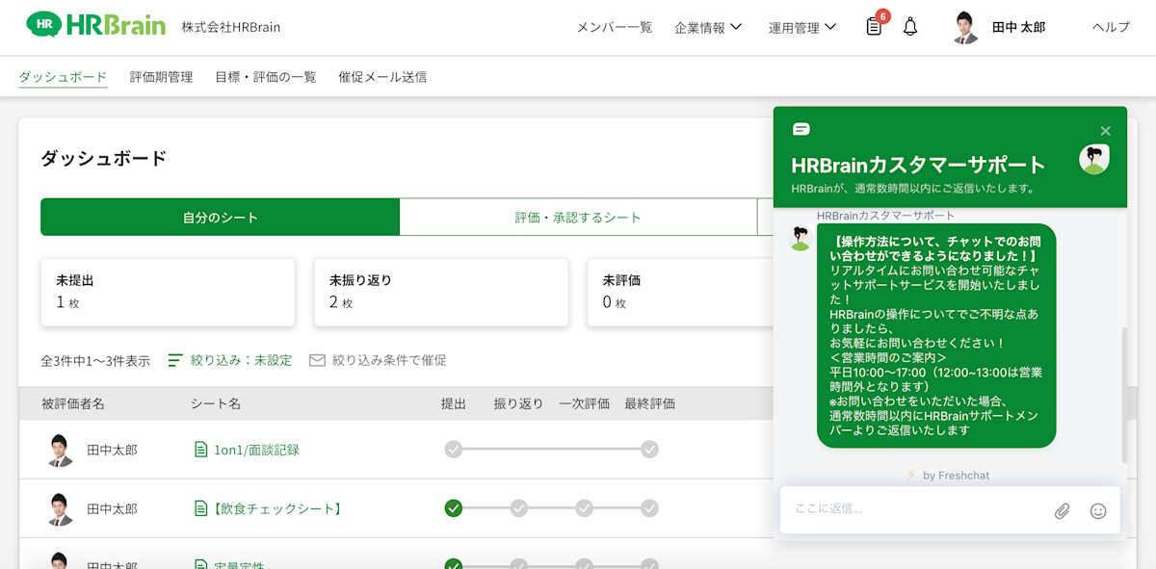Viewport: 1156px width, 569px height.
Task: Go to メンバー一覧
Action: (615, 27)
